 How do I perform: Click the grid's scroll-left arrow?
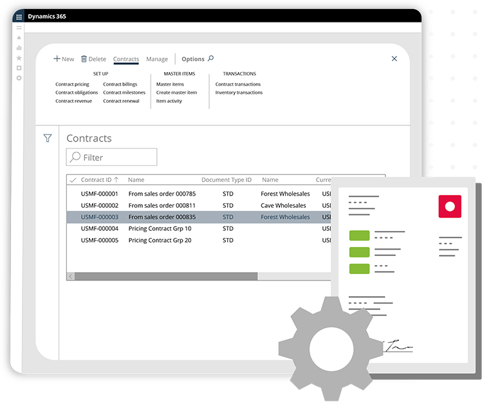click(71, 276)
